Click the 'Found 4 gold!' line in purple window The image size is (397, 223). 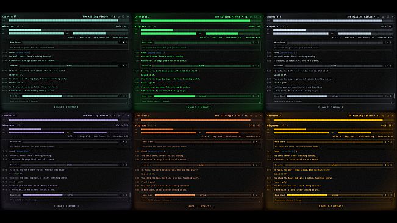coord(16,182)
